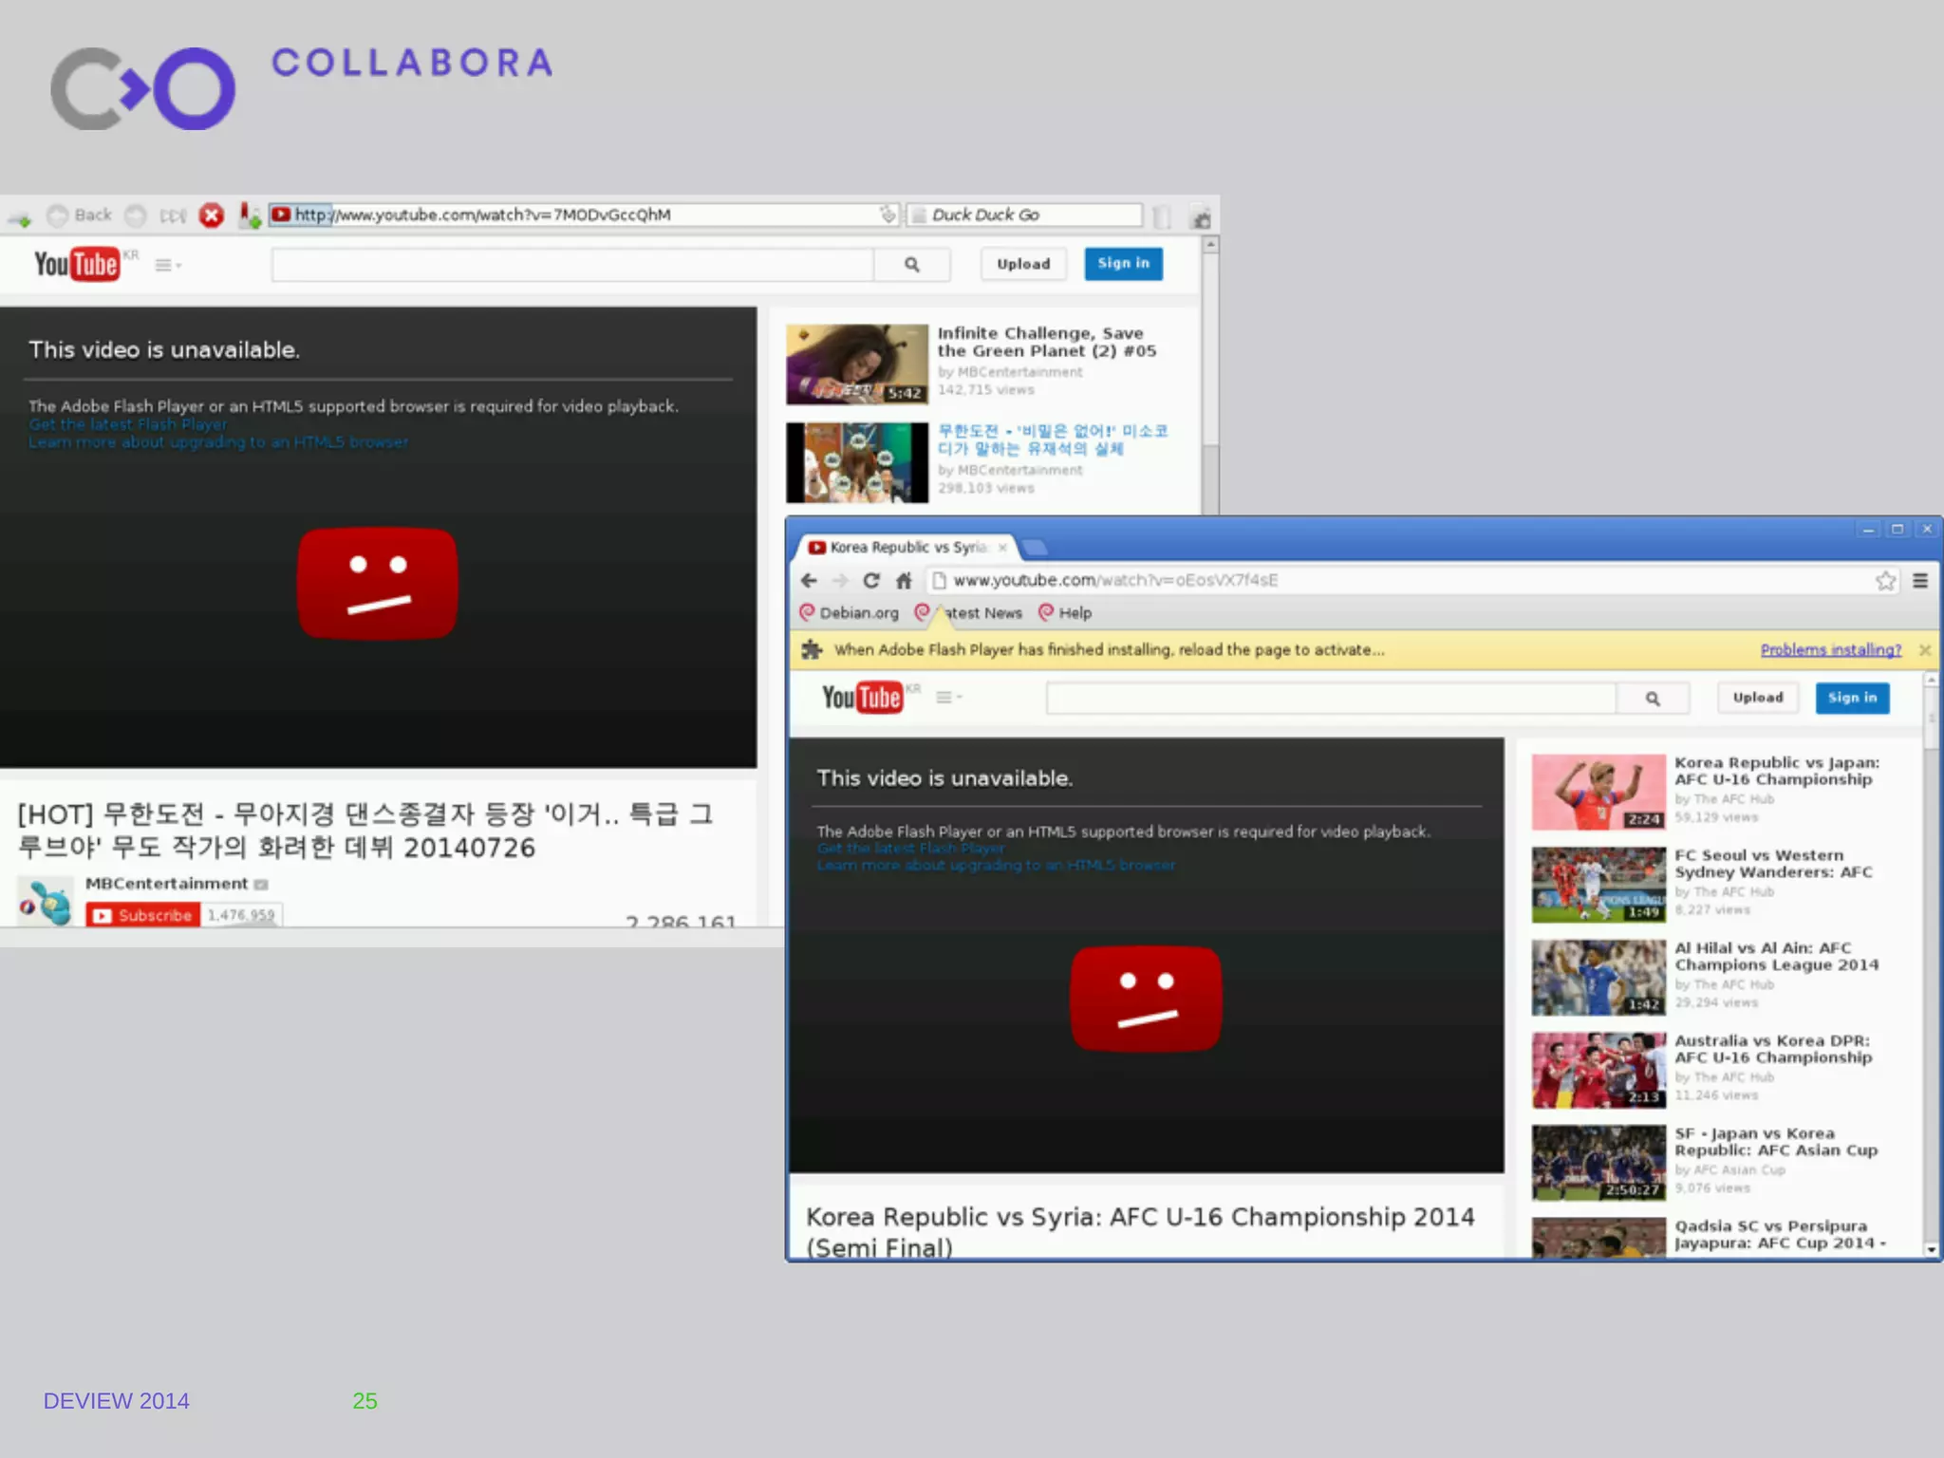Dismiss the Flash Player infobar
The height and width of the screenshot is (1458, 1944).
[1925, 650]
